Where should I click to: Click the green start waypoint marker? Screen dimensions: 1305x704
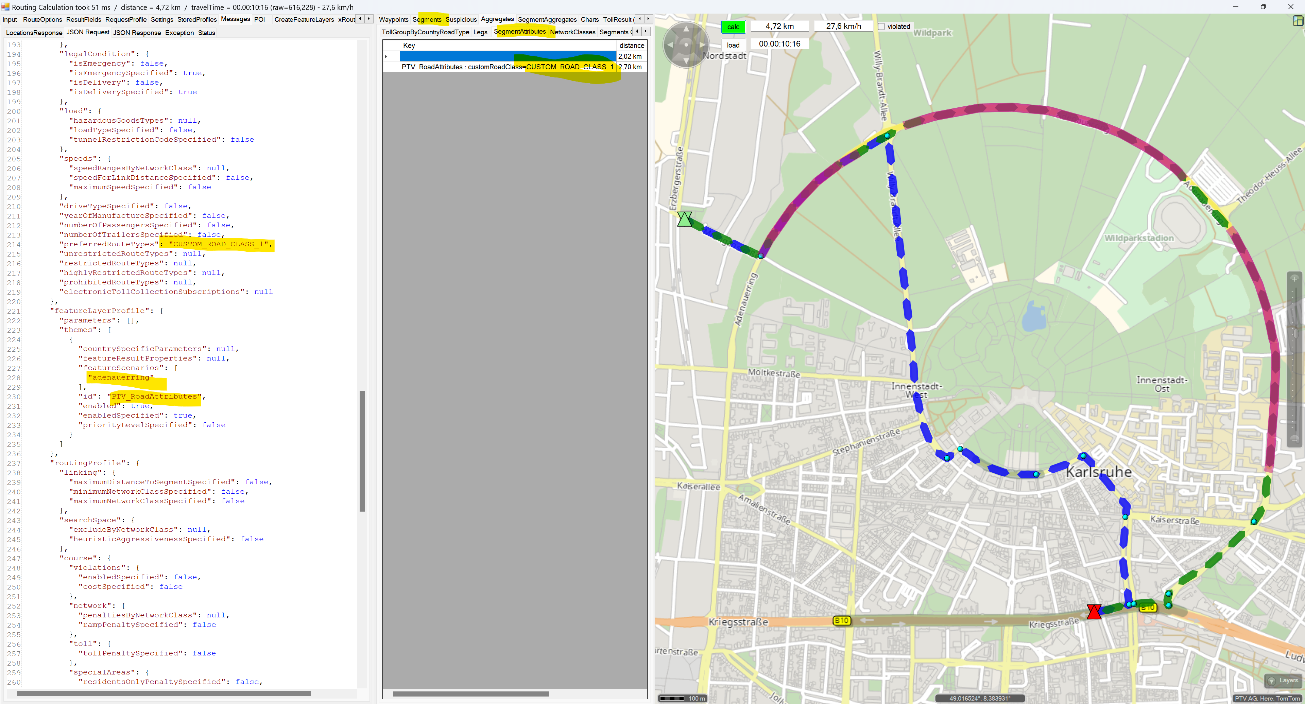click(x=684, y=219)
